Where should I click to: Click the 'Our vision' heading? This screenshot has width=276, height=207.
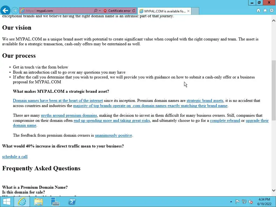point(17,28)
